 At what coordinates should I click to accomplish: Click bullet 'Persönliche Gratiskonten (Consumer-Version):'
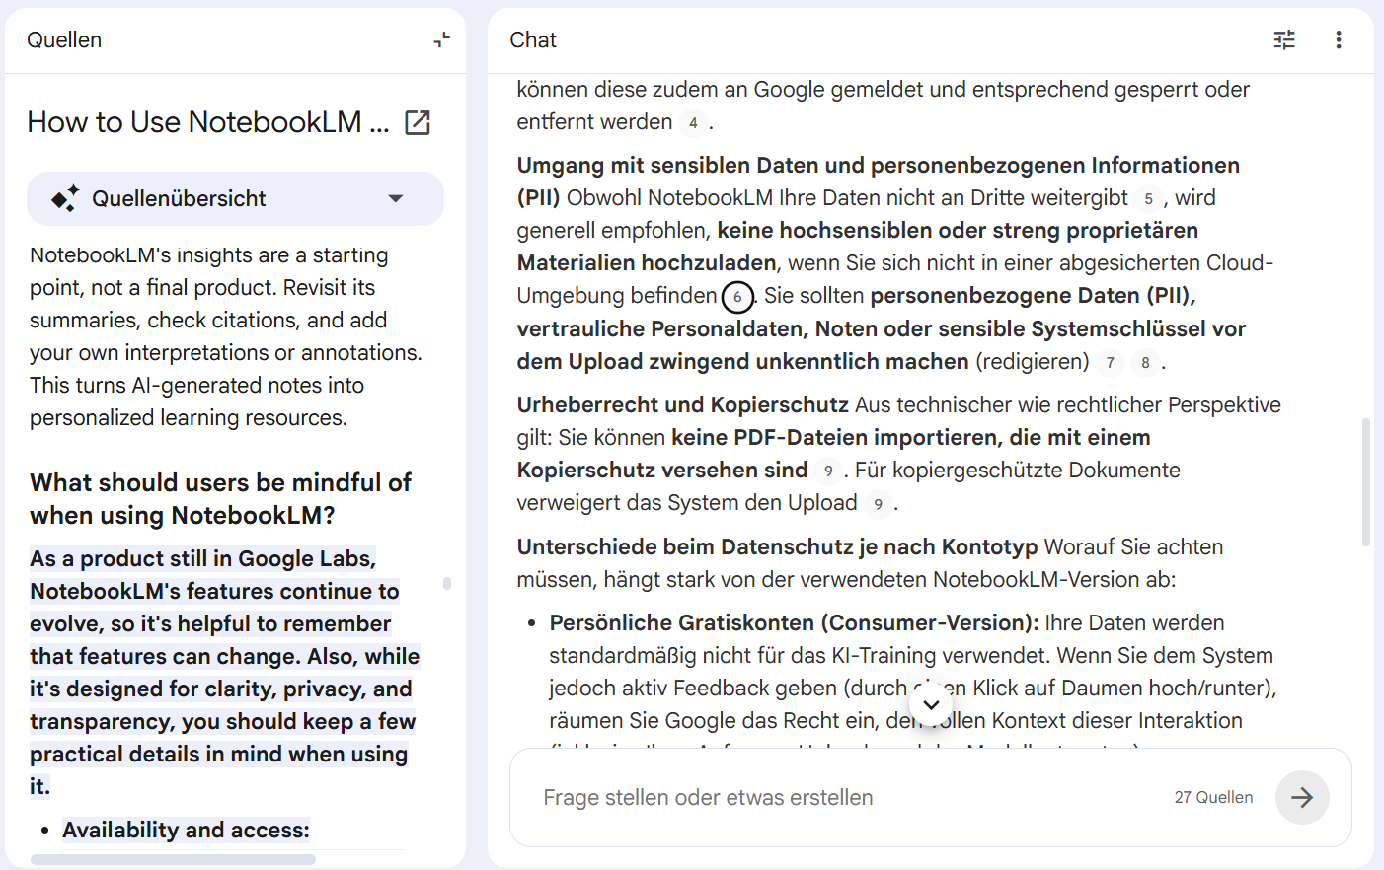coord(794,622)
